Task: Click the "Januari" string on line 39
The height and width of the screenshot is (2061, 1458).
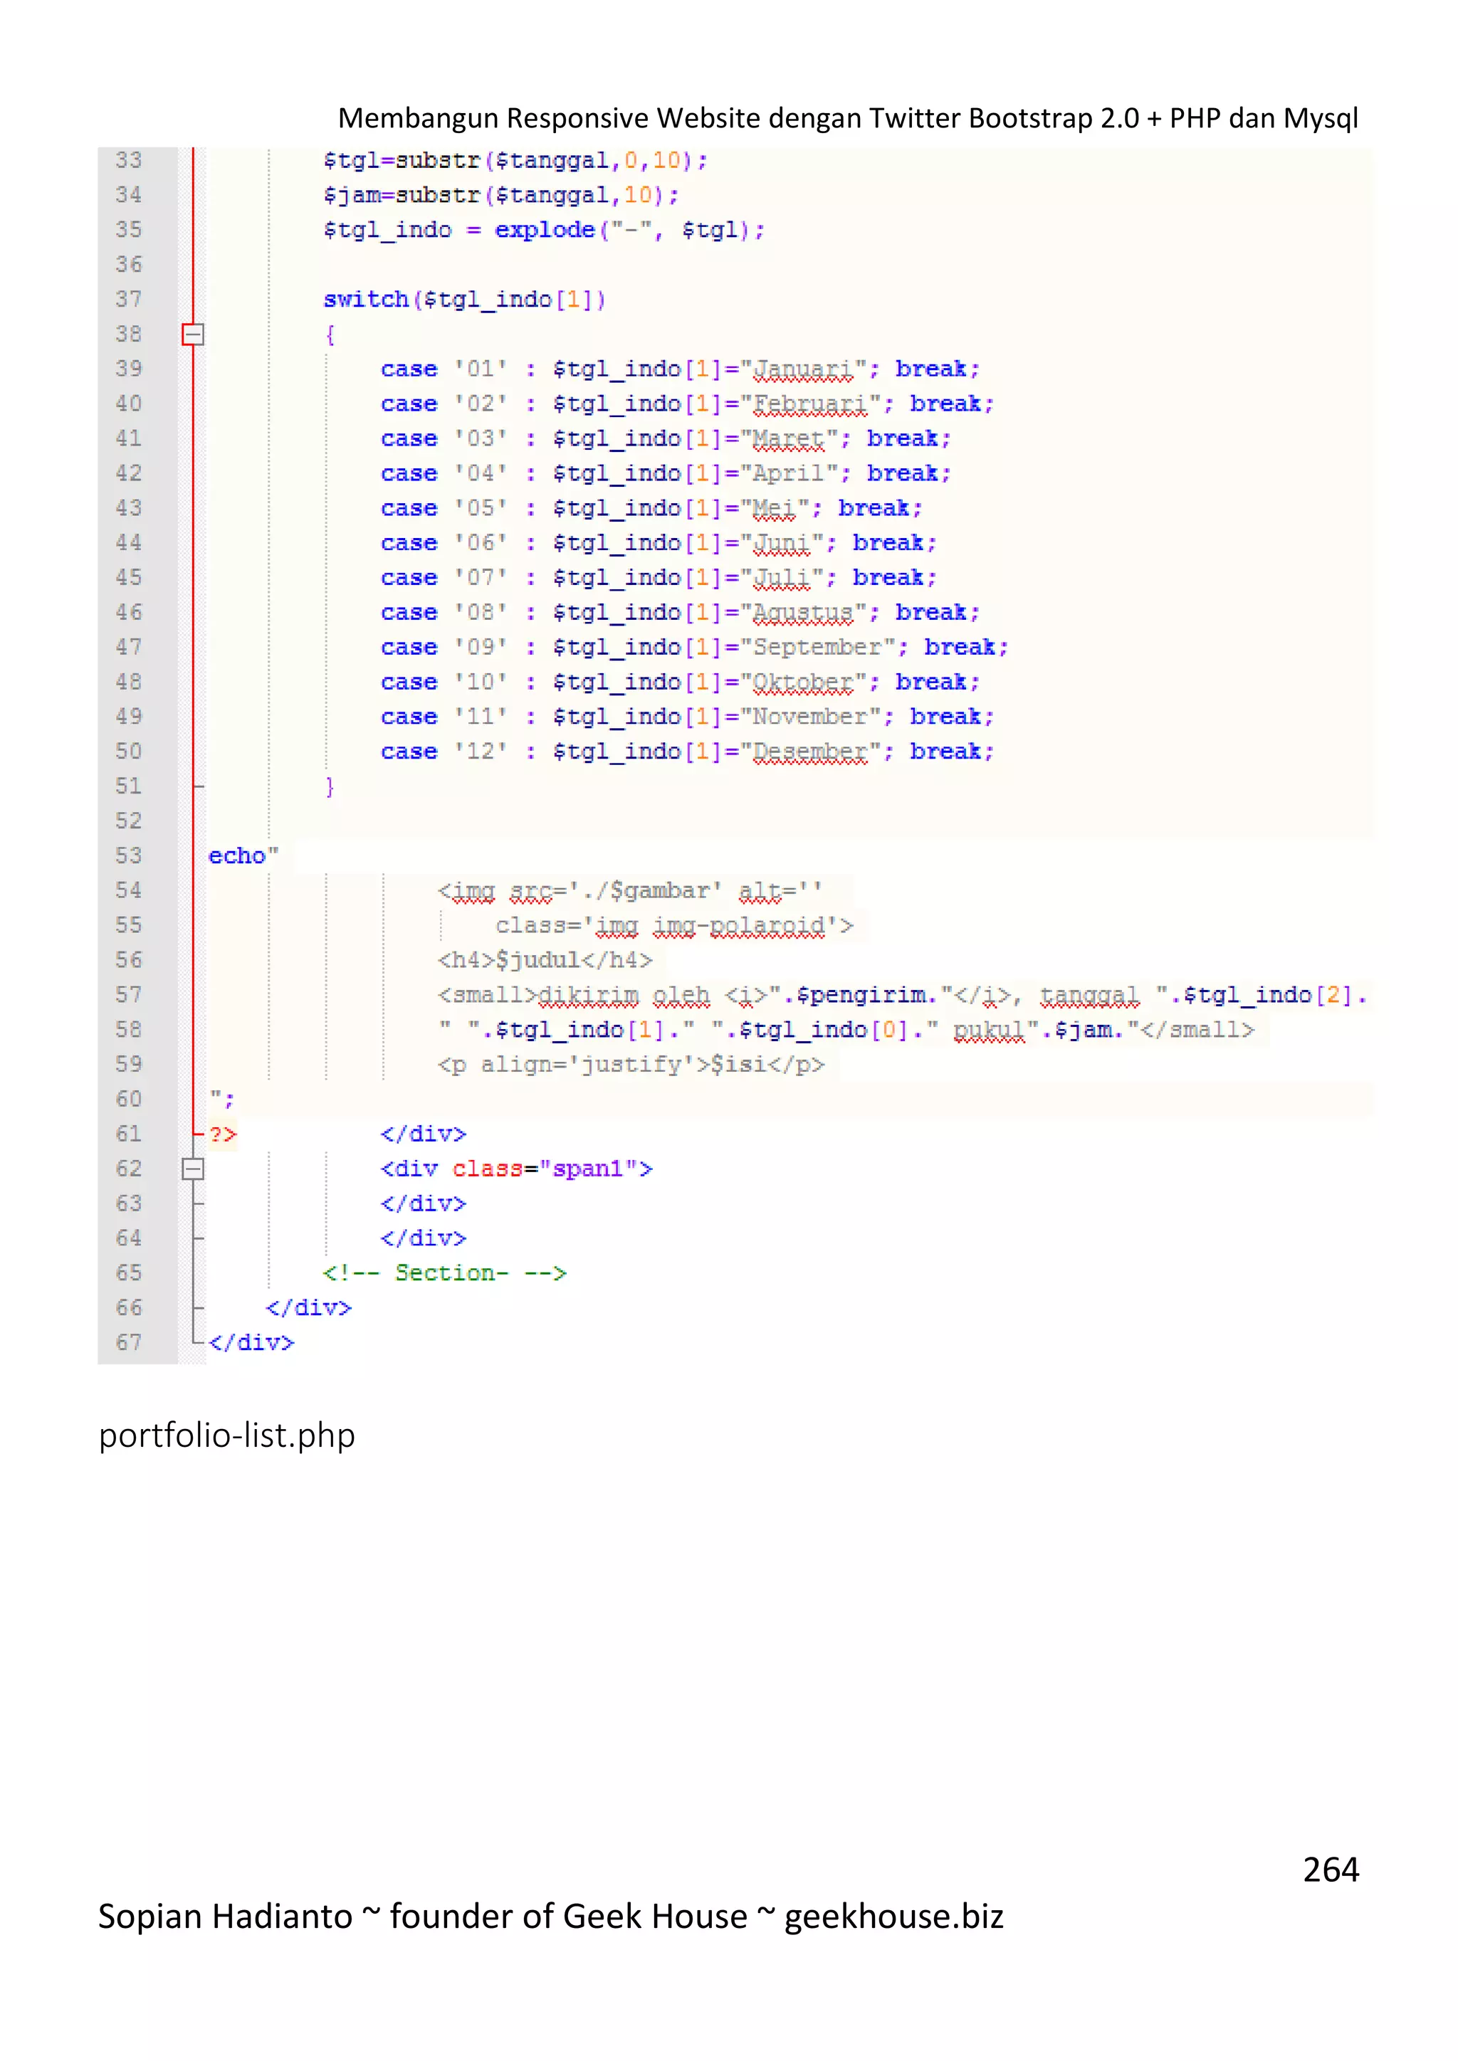Action: point(804,369)
